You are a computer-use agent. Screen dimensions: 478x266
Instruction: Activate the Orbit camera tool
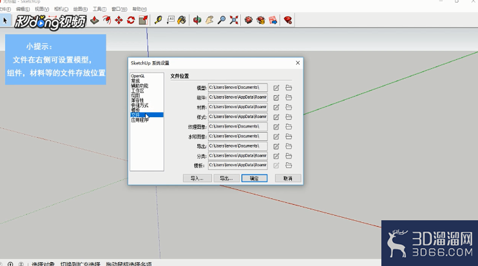point(197,21)
